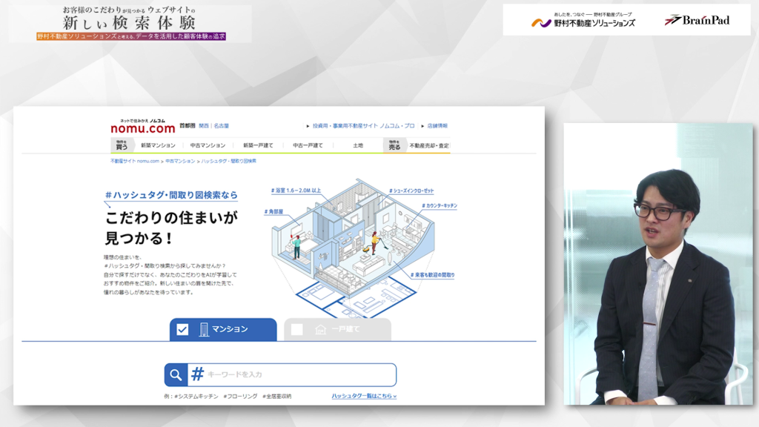Click the blue hashtag symbol in search bar
Viewport: 759px width, 427px height.
[197, 374]
